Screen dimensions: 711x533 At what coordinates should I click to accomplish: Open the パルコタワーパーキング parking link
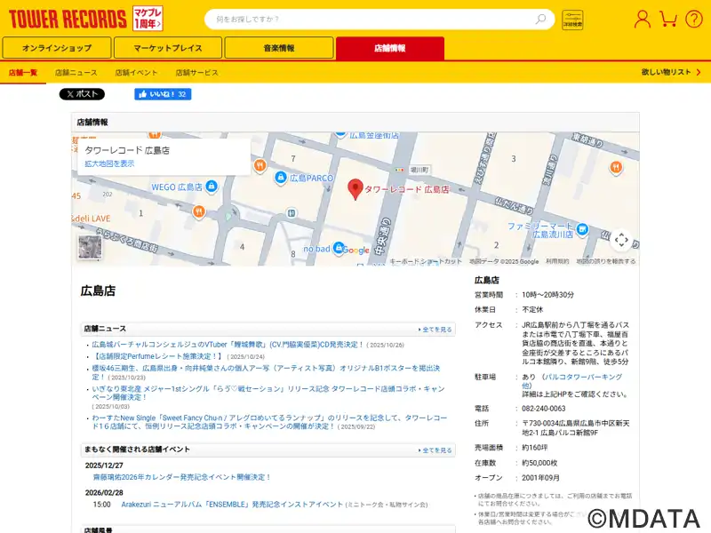(x=571, y=381)
